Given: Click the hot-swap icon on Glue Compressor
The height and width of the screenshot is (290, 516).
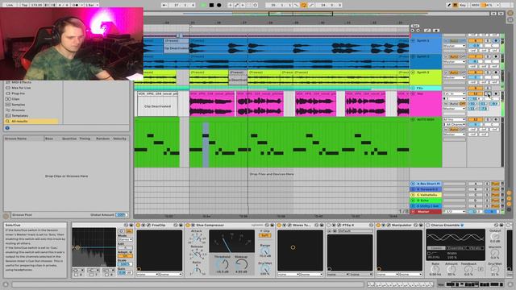Looking at the screenshot, I should pos(267,226).
